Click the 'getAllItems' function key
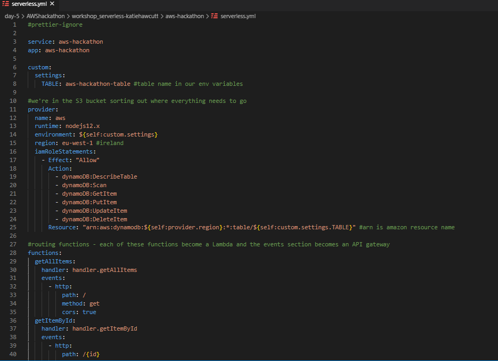The height and width of the screenshot is (361, 498). pos(53,262)
